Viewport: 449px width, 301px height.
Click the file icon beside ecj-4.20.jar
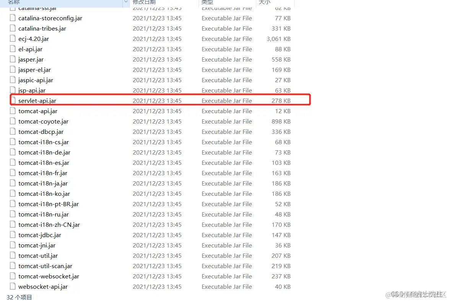[13, 39]
